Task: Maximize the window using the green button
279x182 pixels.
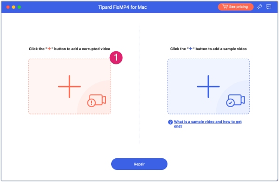Action: (x=19, y=7)
